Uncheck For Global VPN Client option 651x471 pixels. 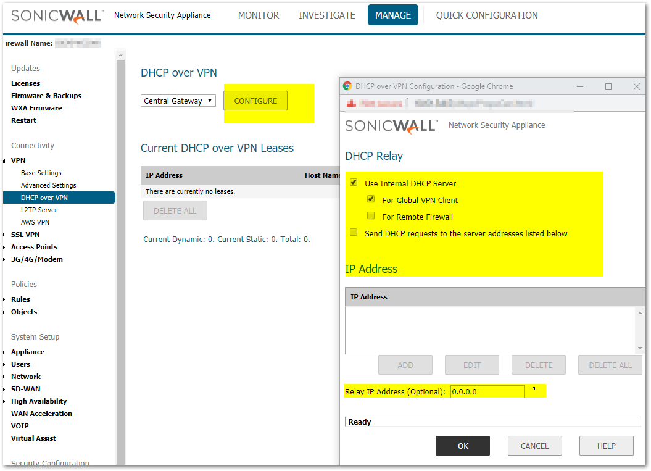(371, 199)
